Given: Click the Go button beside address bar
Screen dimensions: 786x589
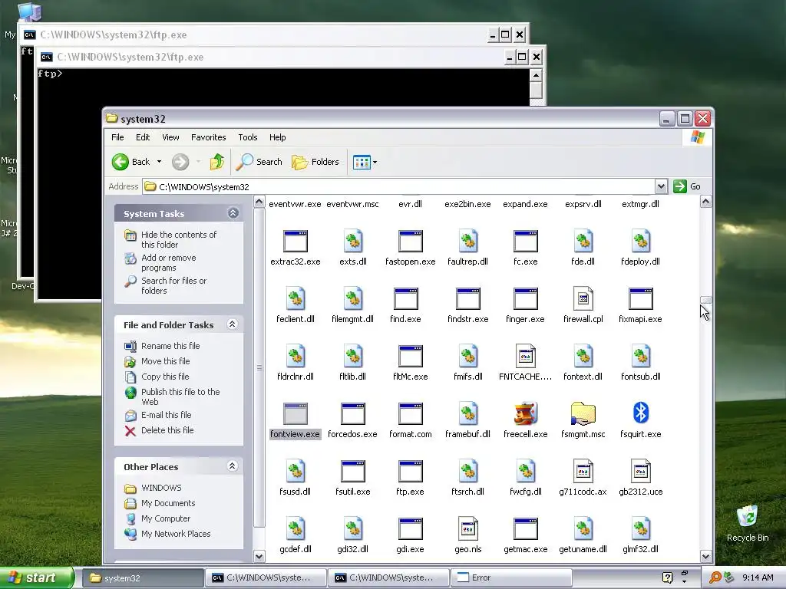Looking at the screenshot, I should tap(688, 186).
